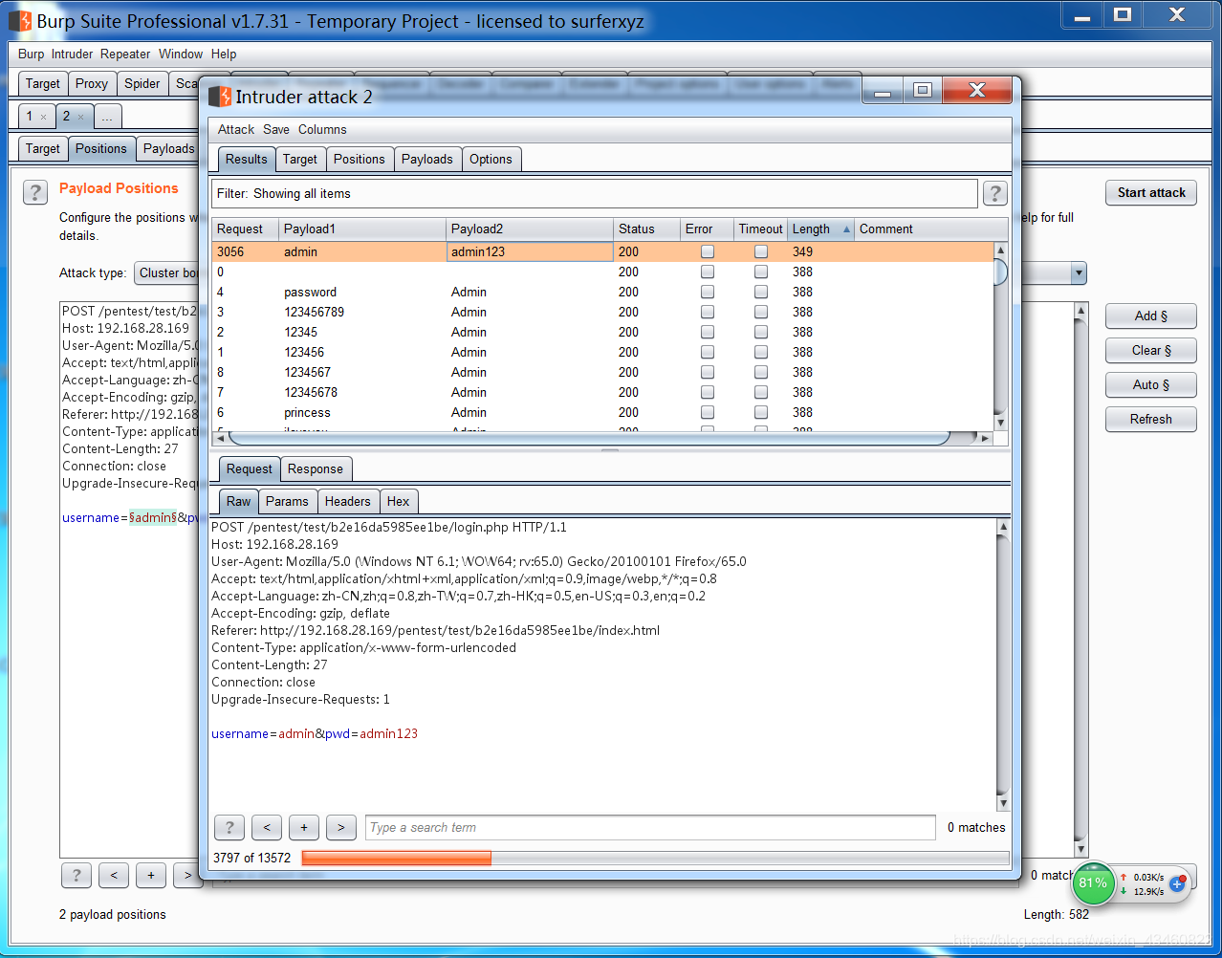
Task: Close Intruder tab 1 with its x
Action: [43, 117]
